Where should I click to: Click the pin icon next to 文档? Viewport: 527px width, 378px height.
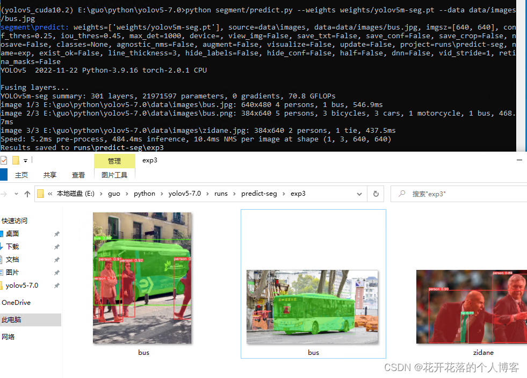tap(57, 260)
